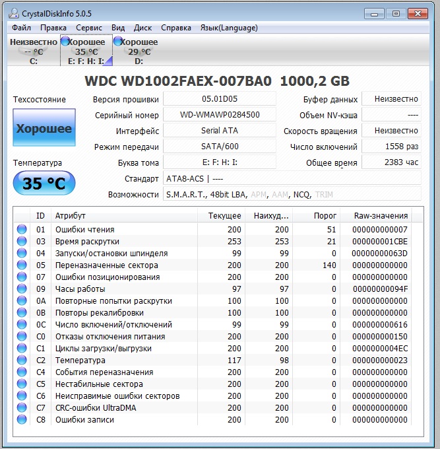The image size is (440, 449).
Task: Click health orb of disk E: F: H: I:
Action: point(65,41)
